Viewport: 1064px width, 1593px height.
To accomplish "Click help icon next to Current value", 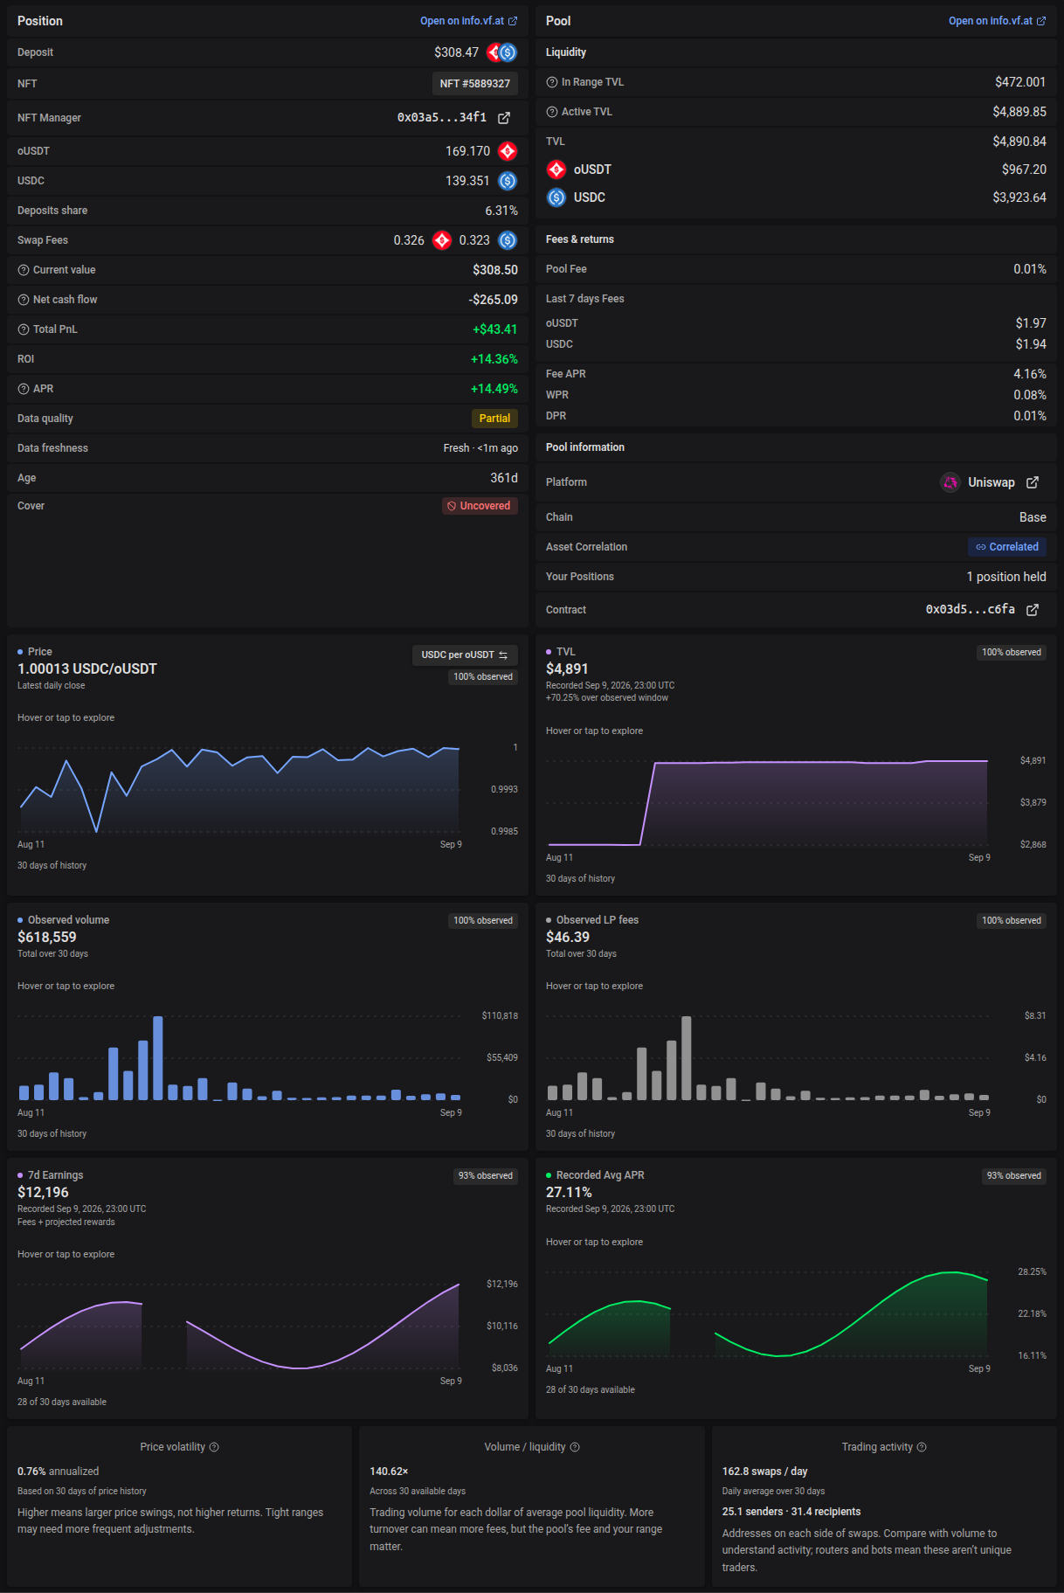I will (x=24, y=270).
